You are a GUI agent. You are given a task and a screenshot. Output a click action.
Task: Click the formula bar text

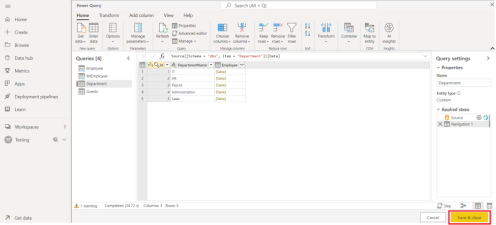click(x=225, y=56)
